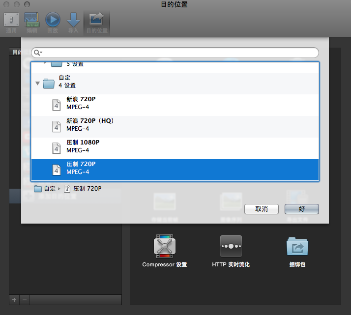Confirm with the 好 (OK) button
351x315 pixels.
tap(301, 209)
